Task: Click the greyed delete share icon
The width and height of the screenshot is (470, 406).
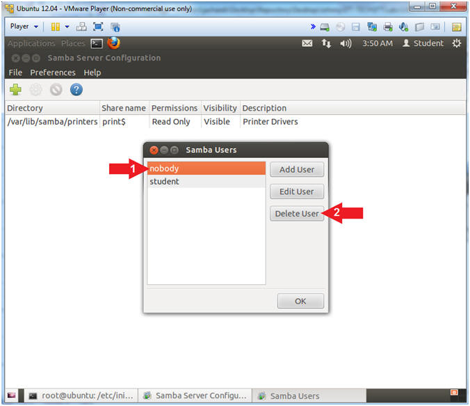Action: pyautogui.click(x=56, y=90)
